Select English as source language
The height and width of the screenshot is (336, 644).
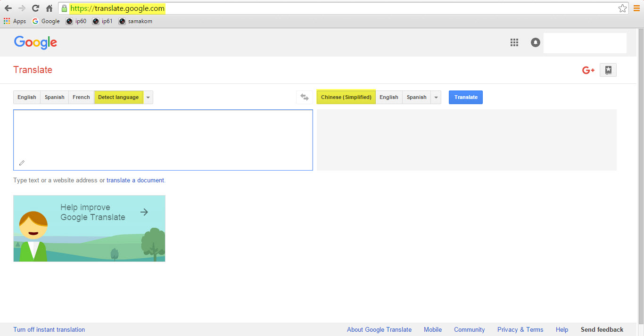click(27, 97)
